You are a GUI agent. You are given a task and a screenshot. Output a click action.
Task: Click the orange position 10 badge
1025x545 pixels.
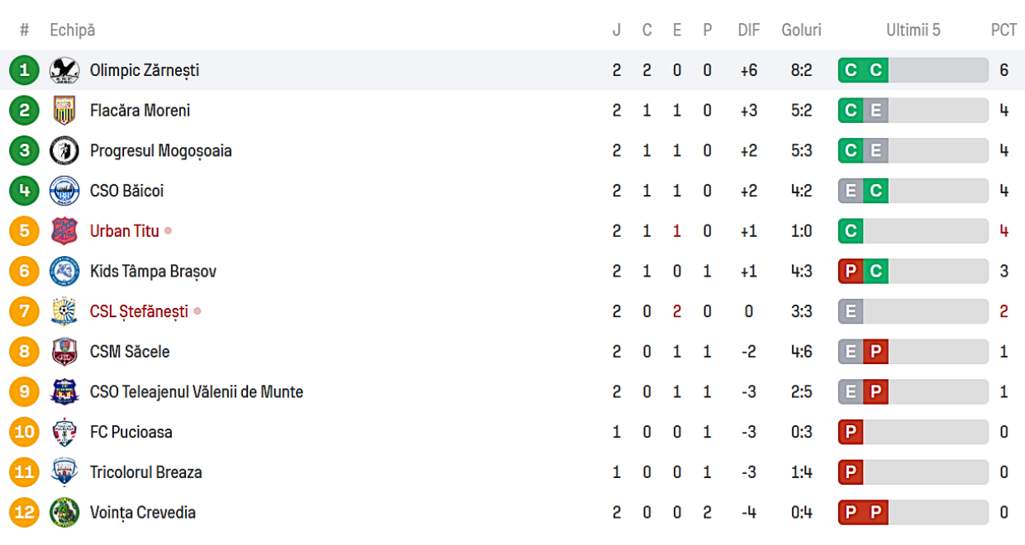coord(24,432)
